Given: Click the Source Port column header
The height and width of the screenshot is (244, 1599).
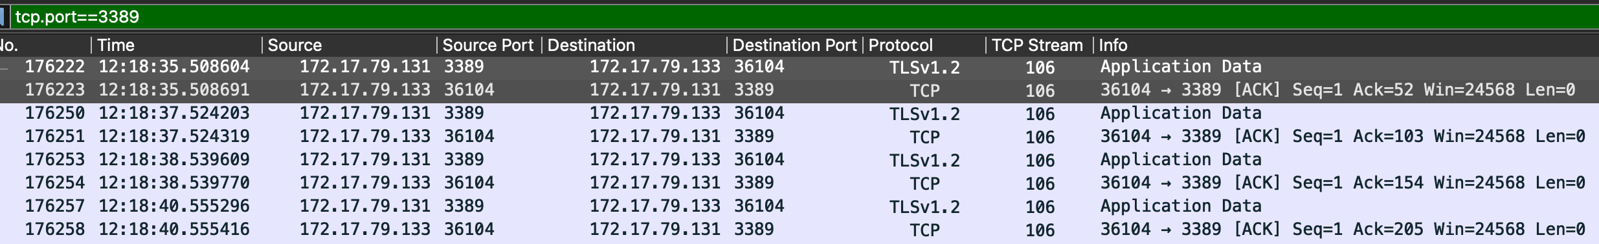Looking at the screenshot, I should pos(489,45).
